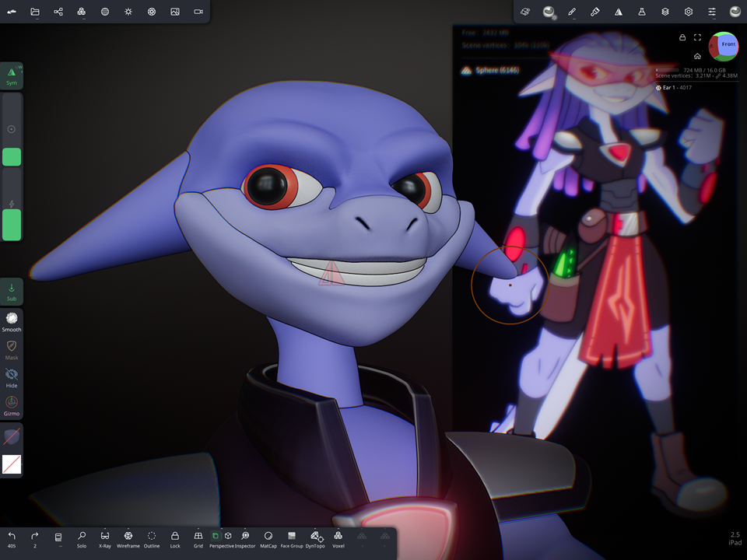The width and height of the screenshot is (747, 560).
Task: Open the Background image menu
Action: point(175,12)
